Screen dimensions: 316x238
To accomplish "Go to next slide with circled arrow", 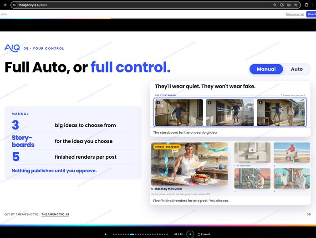I will coord(190,234).
